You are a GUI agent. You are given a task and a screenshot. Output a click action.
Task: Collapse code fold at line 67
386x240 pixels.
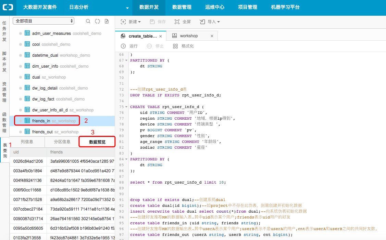point(126,60)
